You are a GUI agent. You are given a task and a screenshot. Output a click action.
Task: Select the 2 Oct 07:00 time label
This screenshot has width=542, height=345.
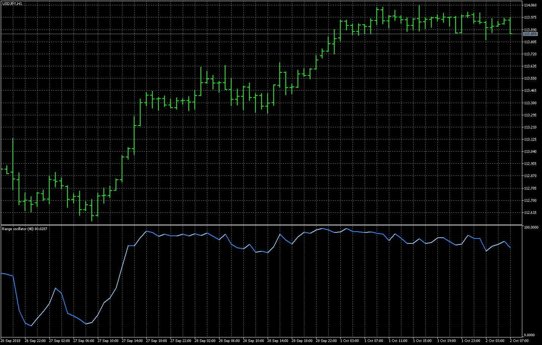519,341
